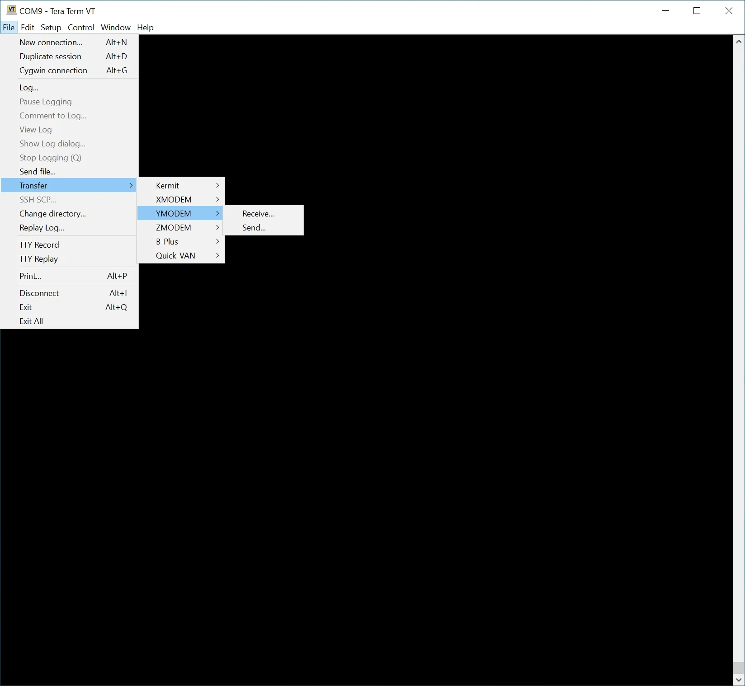The image size is (745, 686).
Task: Choose YMODEM Receive... option
Action: (263, 213)
